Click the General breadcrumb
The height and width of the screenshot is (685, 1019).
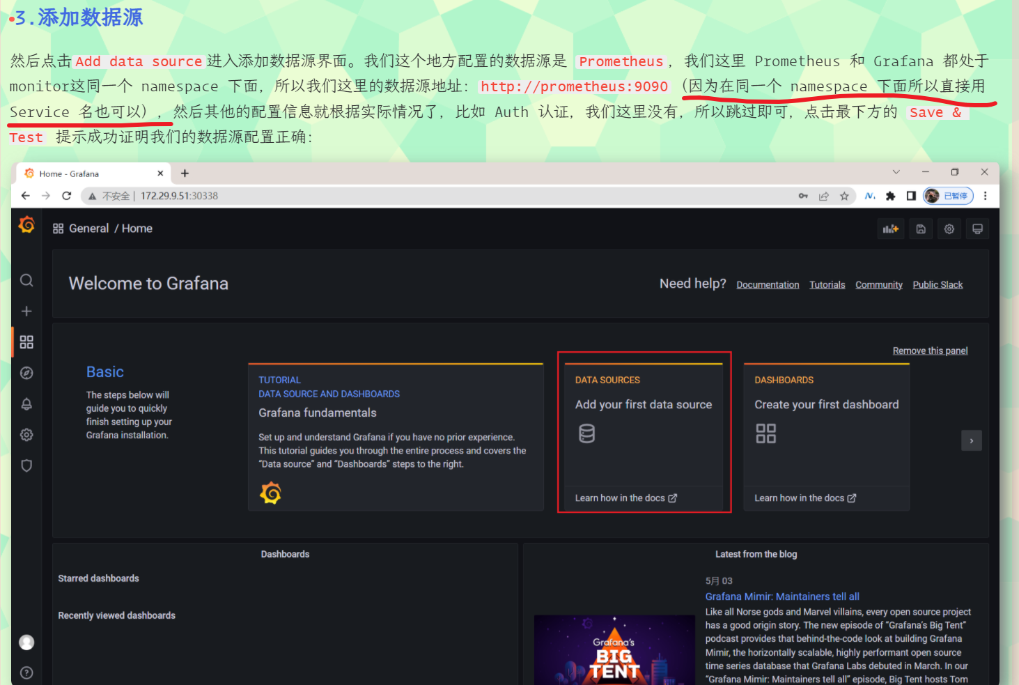(89, 229)
